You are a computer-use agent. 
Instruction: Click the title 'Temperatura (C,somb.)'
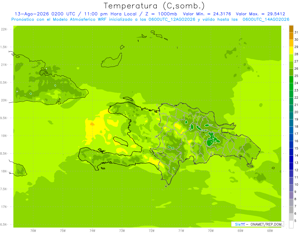tap(154, 6)
